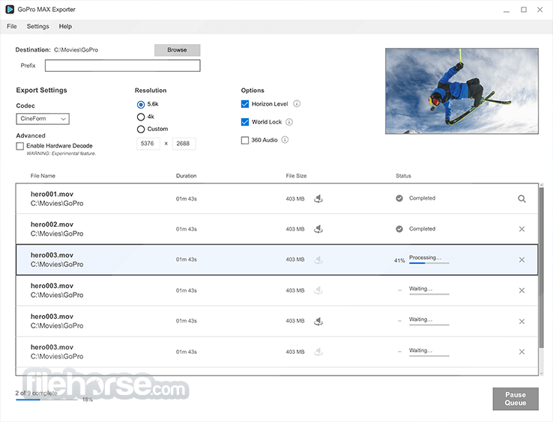Click the File Name column header

[x=43, y=176]
